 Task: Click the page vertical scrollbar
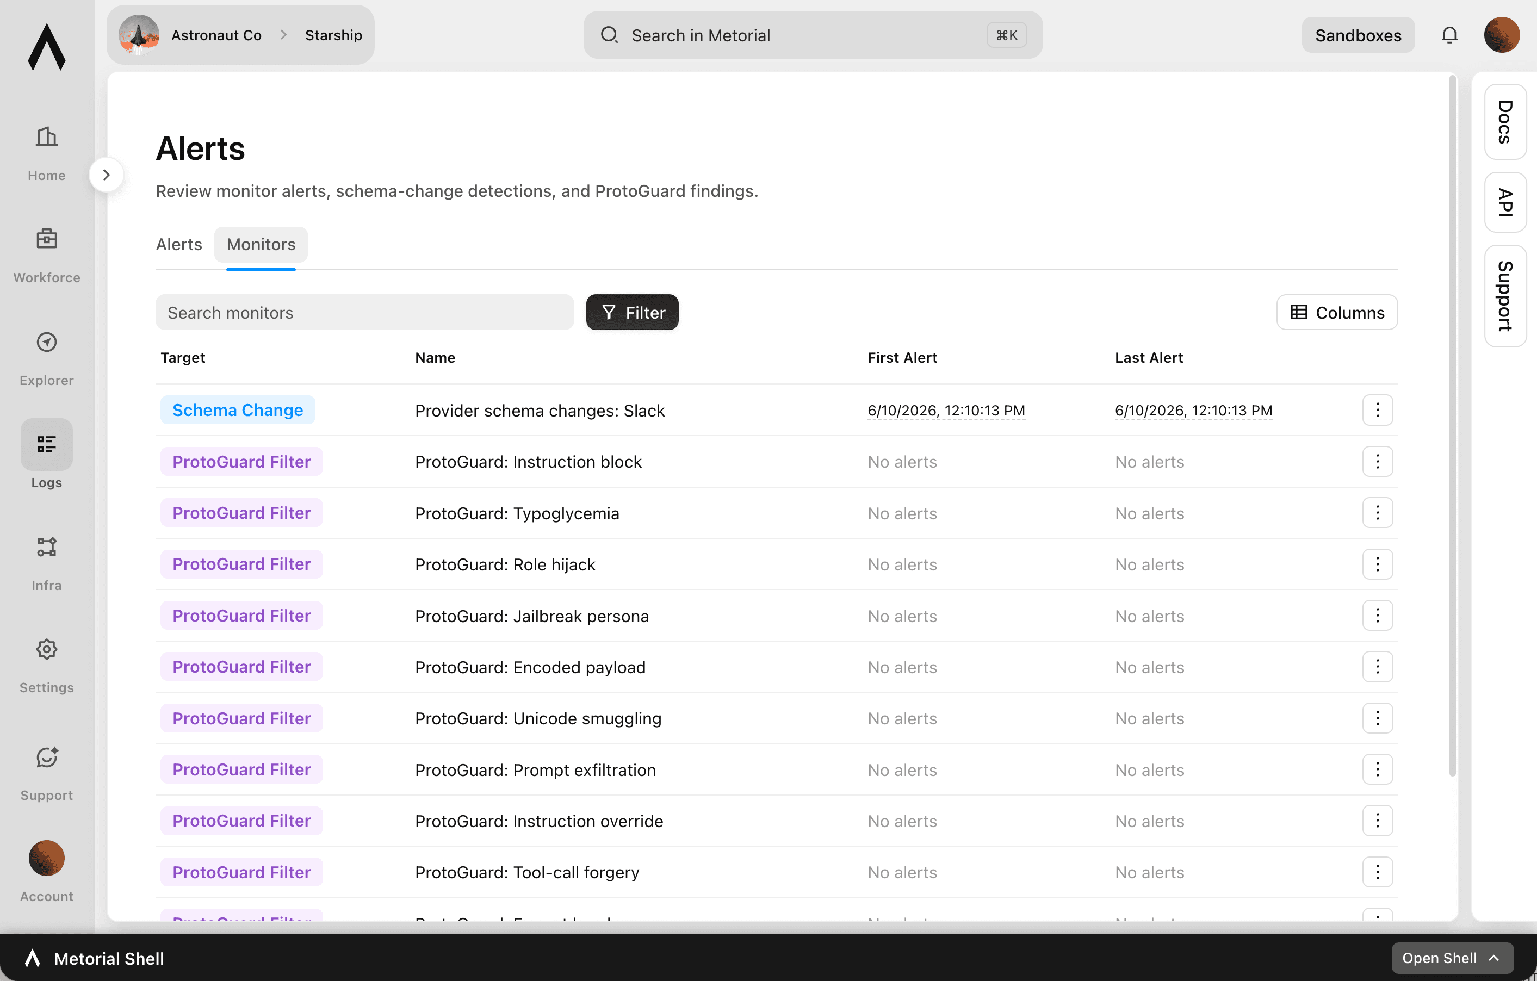(1452, 425)
